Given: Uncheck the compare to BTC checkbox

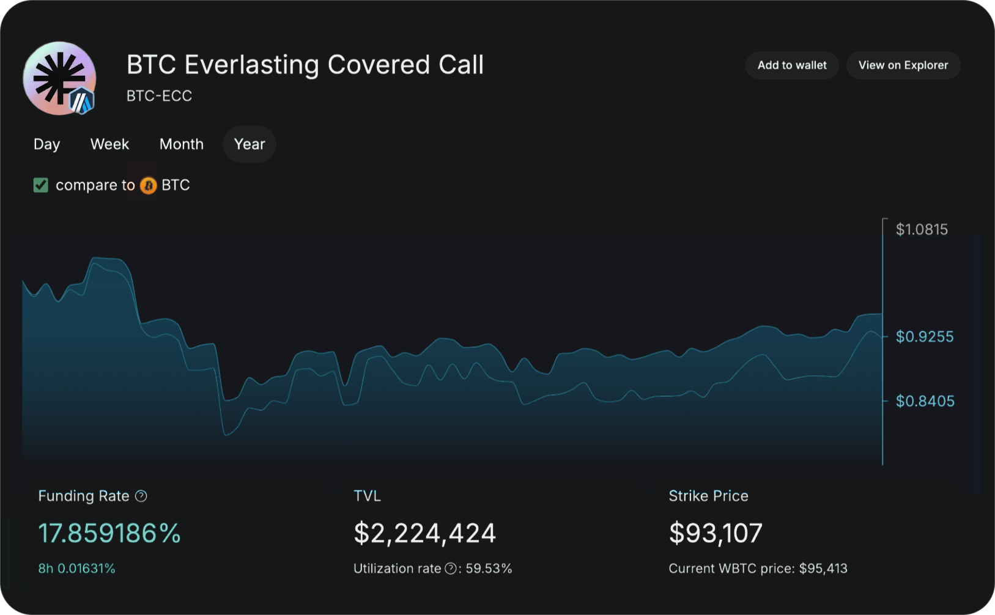Looking at the screenshot, I should [x=41, y=185].
